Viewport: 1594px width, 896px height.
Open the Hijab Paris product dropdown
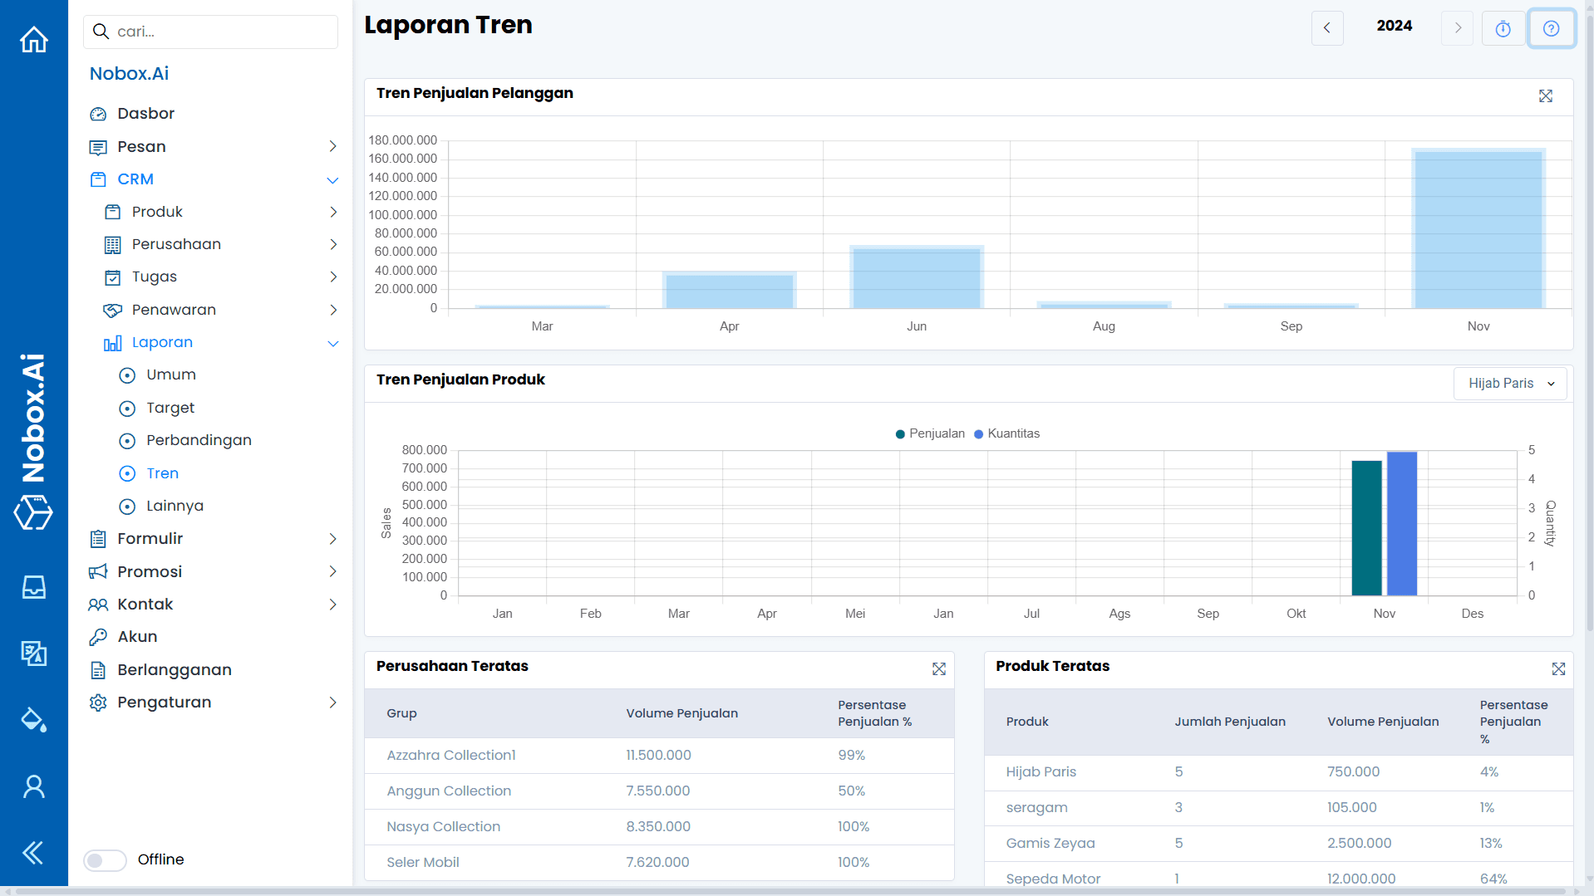[1509, 383]
